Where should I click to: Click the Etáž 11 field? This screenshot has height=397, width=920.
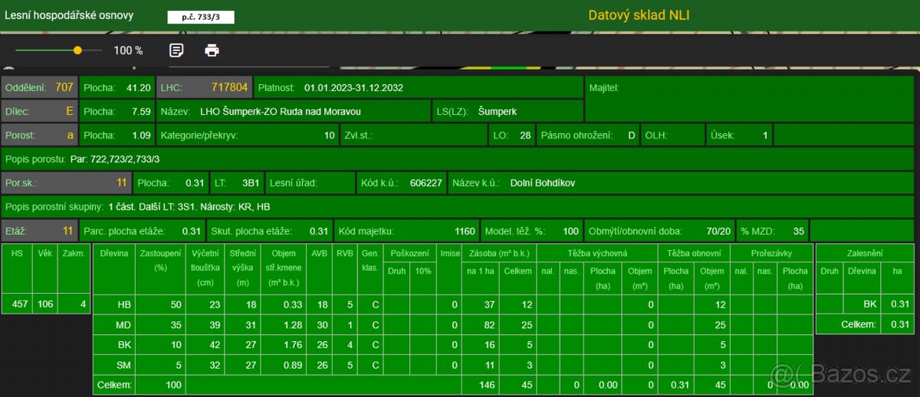click(39, 231)
